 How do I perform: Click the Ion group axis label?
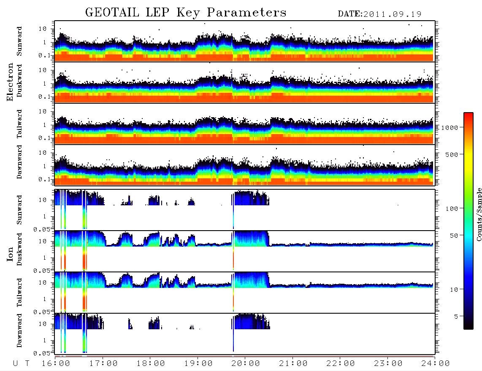(x=10, y=254)
